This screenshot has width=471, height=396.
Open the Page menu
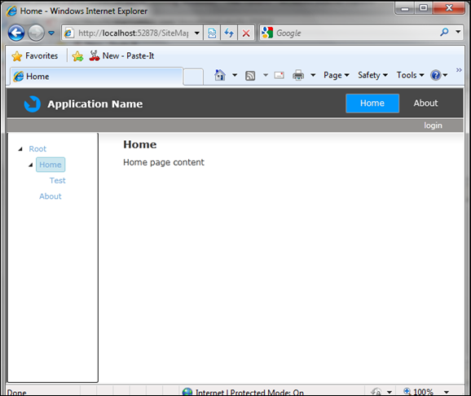point(336,75)
